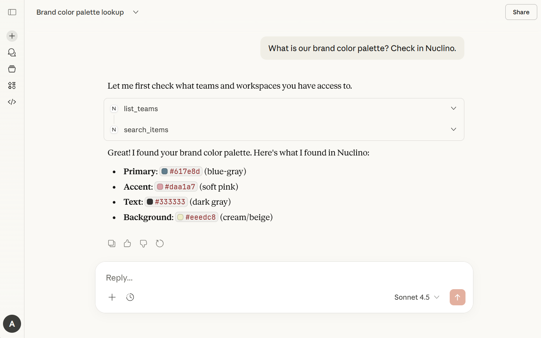Open the Chats list icon

[x=12, y=53]
